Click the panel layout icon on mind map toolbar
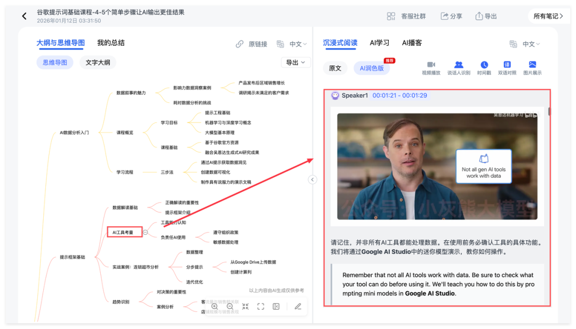The height and width of the screenshot is (329, 576). coord(276,306)
